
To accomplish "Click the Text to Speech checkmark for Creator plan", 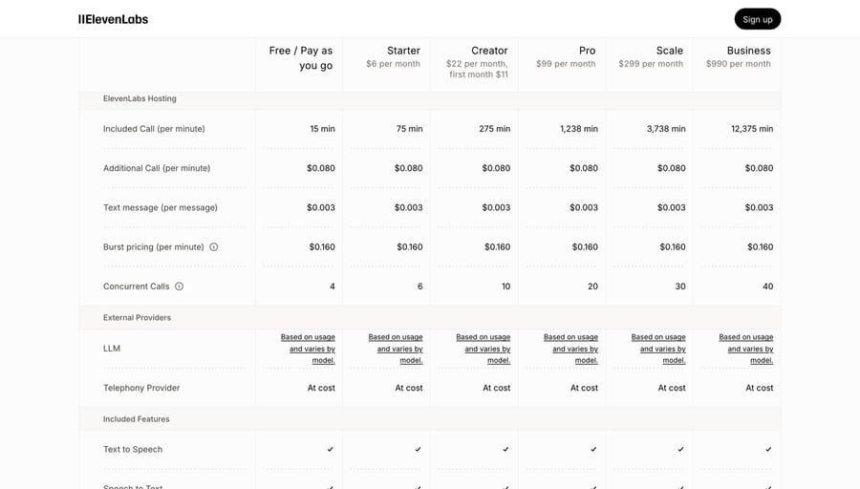I will (x=505, y=449).
